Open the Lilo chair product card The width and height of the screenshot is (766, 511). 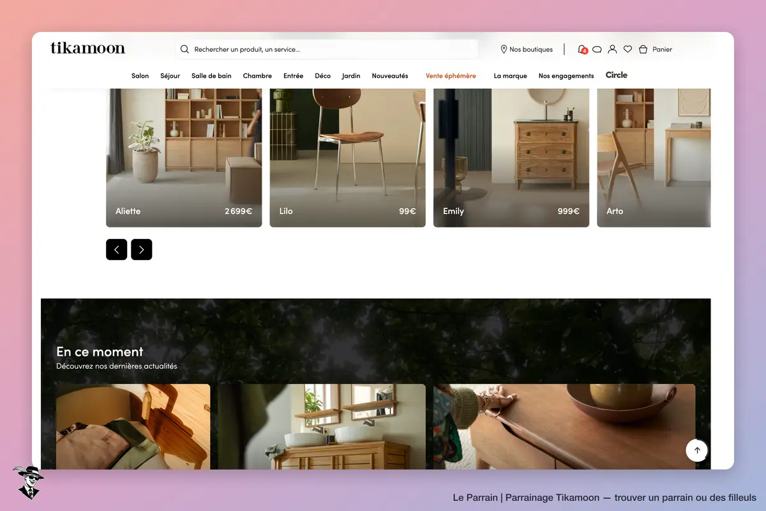(348, 158)
